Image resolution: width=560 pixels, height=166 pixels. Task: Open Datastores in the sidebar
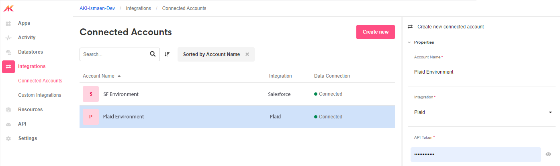coord(31,52)
